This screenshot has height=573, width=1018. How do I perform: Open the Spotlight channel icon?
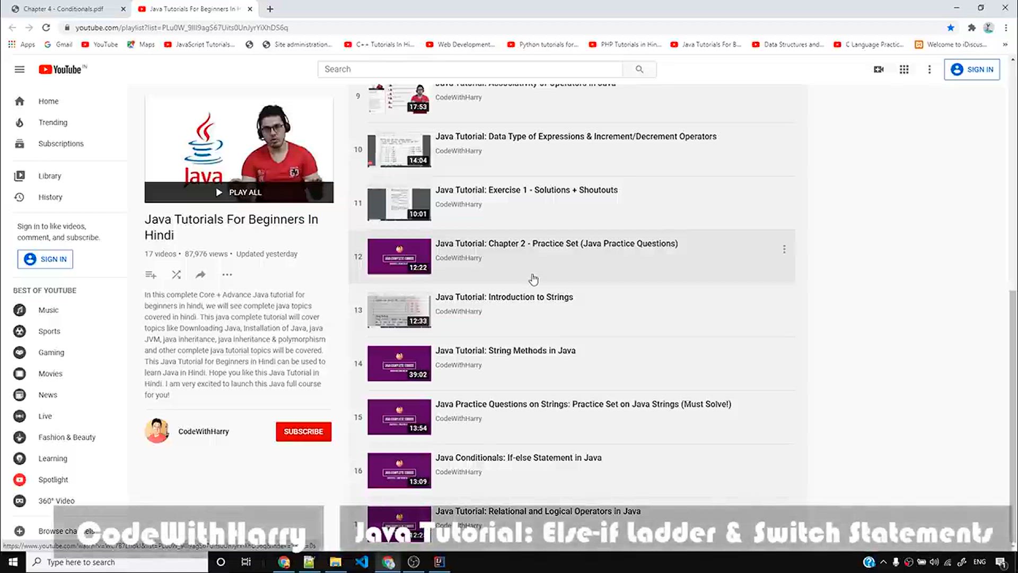click(x=20, y=480)
